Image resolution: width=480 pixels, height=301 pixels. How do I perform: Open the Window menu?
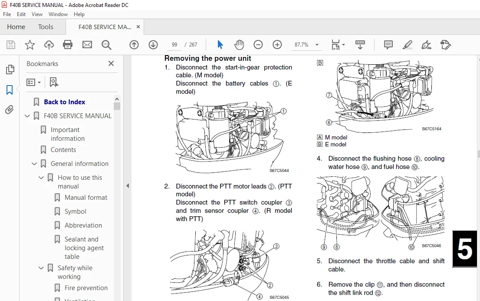pos(58,14)
